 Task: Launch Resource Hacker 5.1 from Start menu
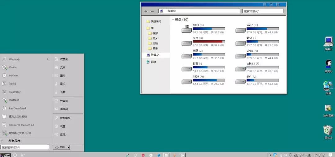click(x=4, y=125)
